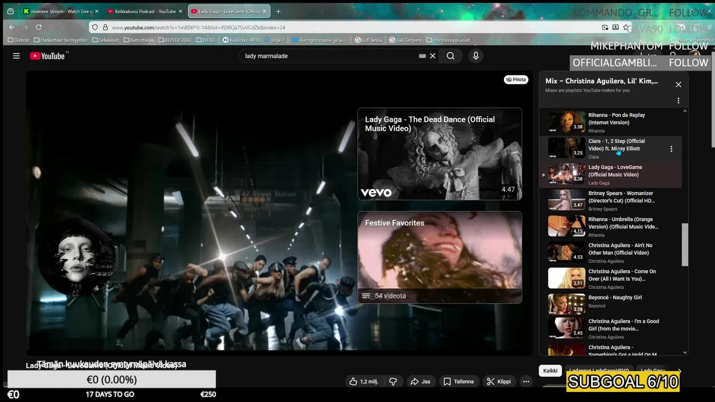This screenshot has width=715, height=402.
Task: Open the YouTube hamburger guide menu
Action: 16,56
